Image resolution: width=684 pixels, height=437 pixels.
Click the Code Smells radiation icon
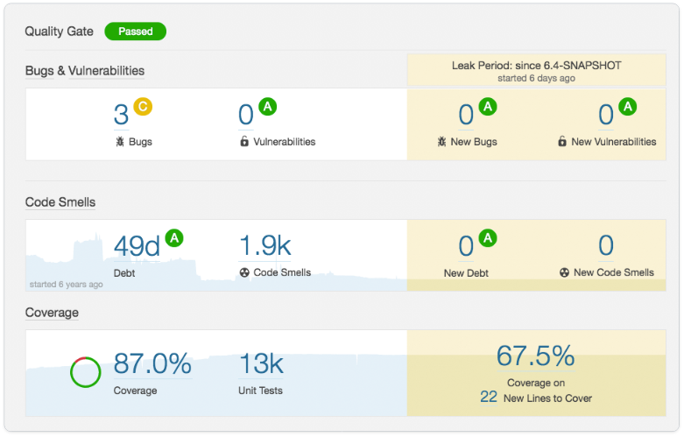pyautogui.click(x=244, y=272)
